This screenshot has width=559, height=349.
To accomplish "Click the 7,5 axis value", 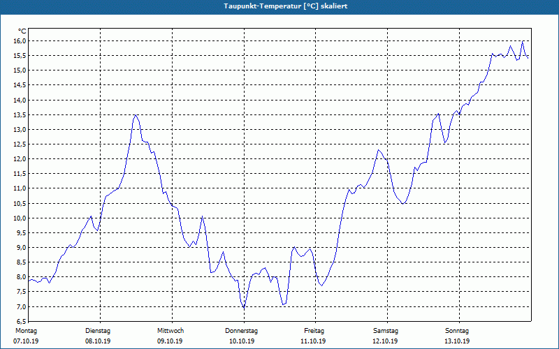I will click(x=22, y=292).
